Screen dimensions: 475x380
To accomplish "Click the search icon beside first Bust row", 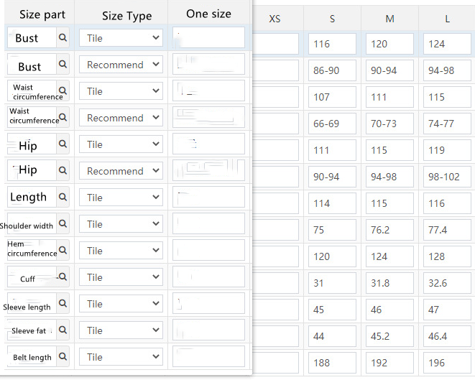I will tap(63, 38).
